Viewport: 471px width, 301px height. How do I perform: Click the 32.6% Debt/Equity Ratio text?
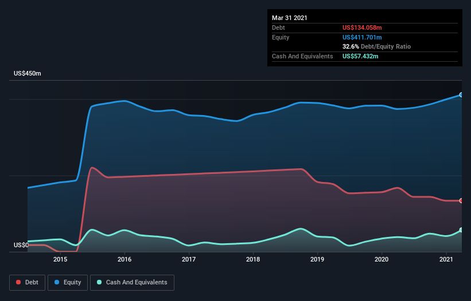click(x=376, y=46)
